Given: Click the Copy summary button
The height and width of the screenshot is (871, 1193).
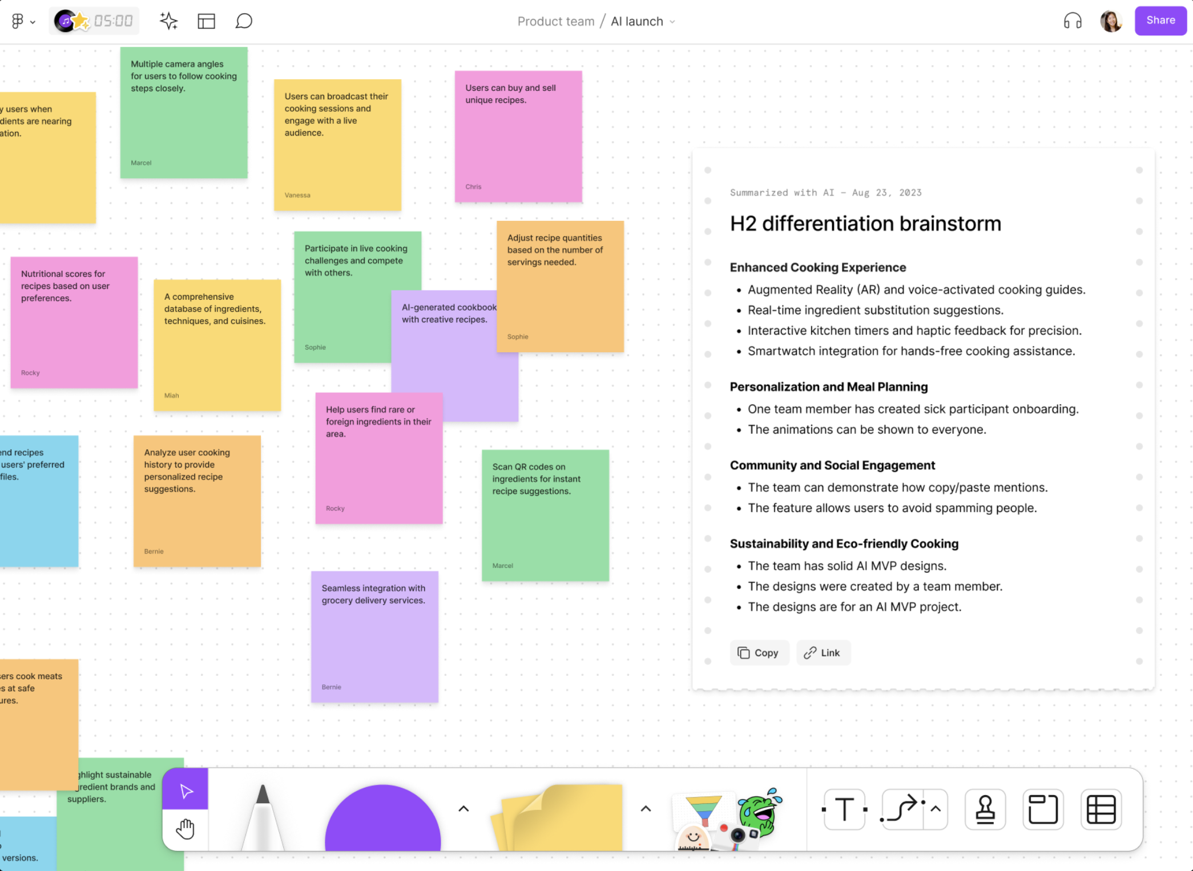Looking at the screenshot, I should click(759, 653).
